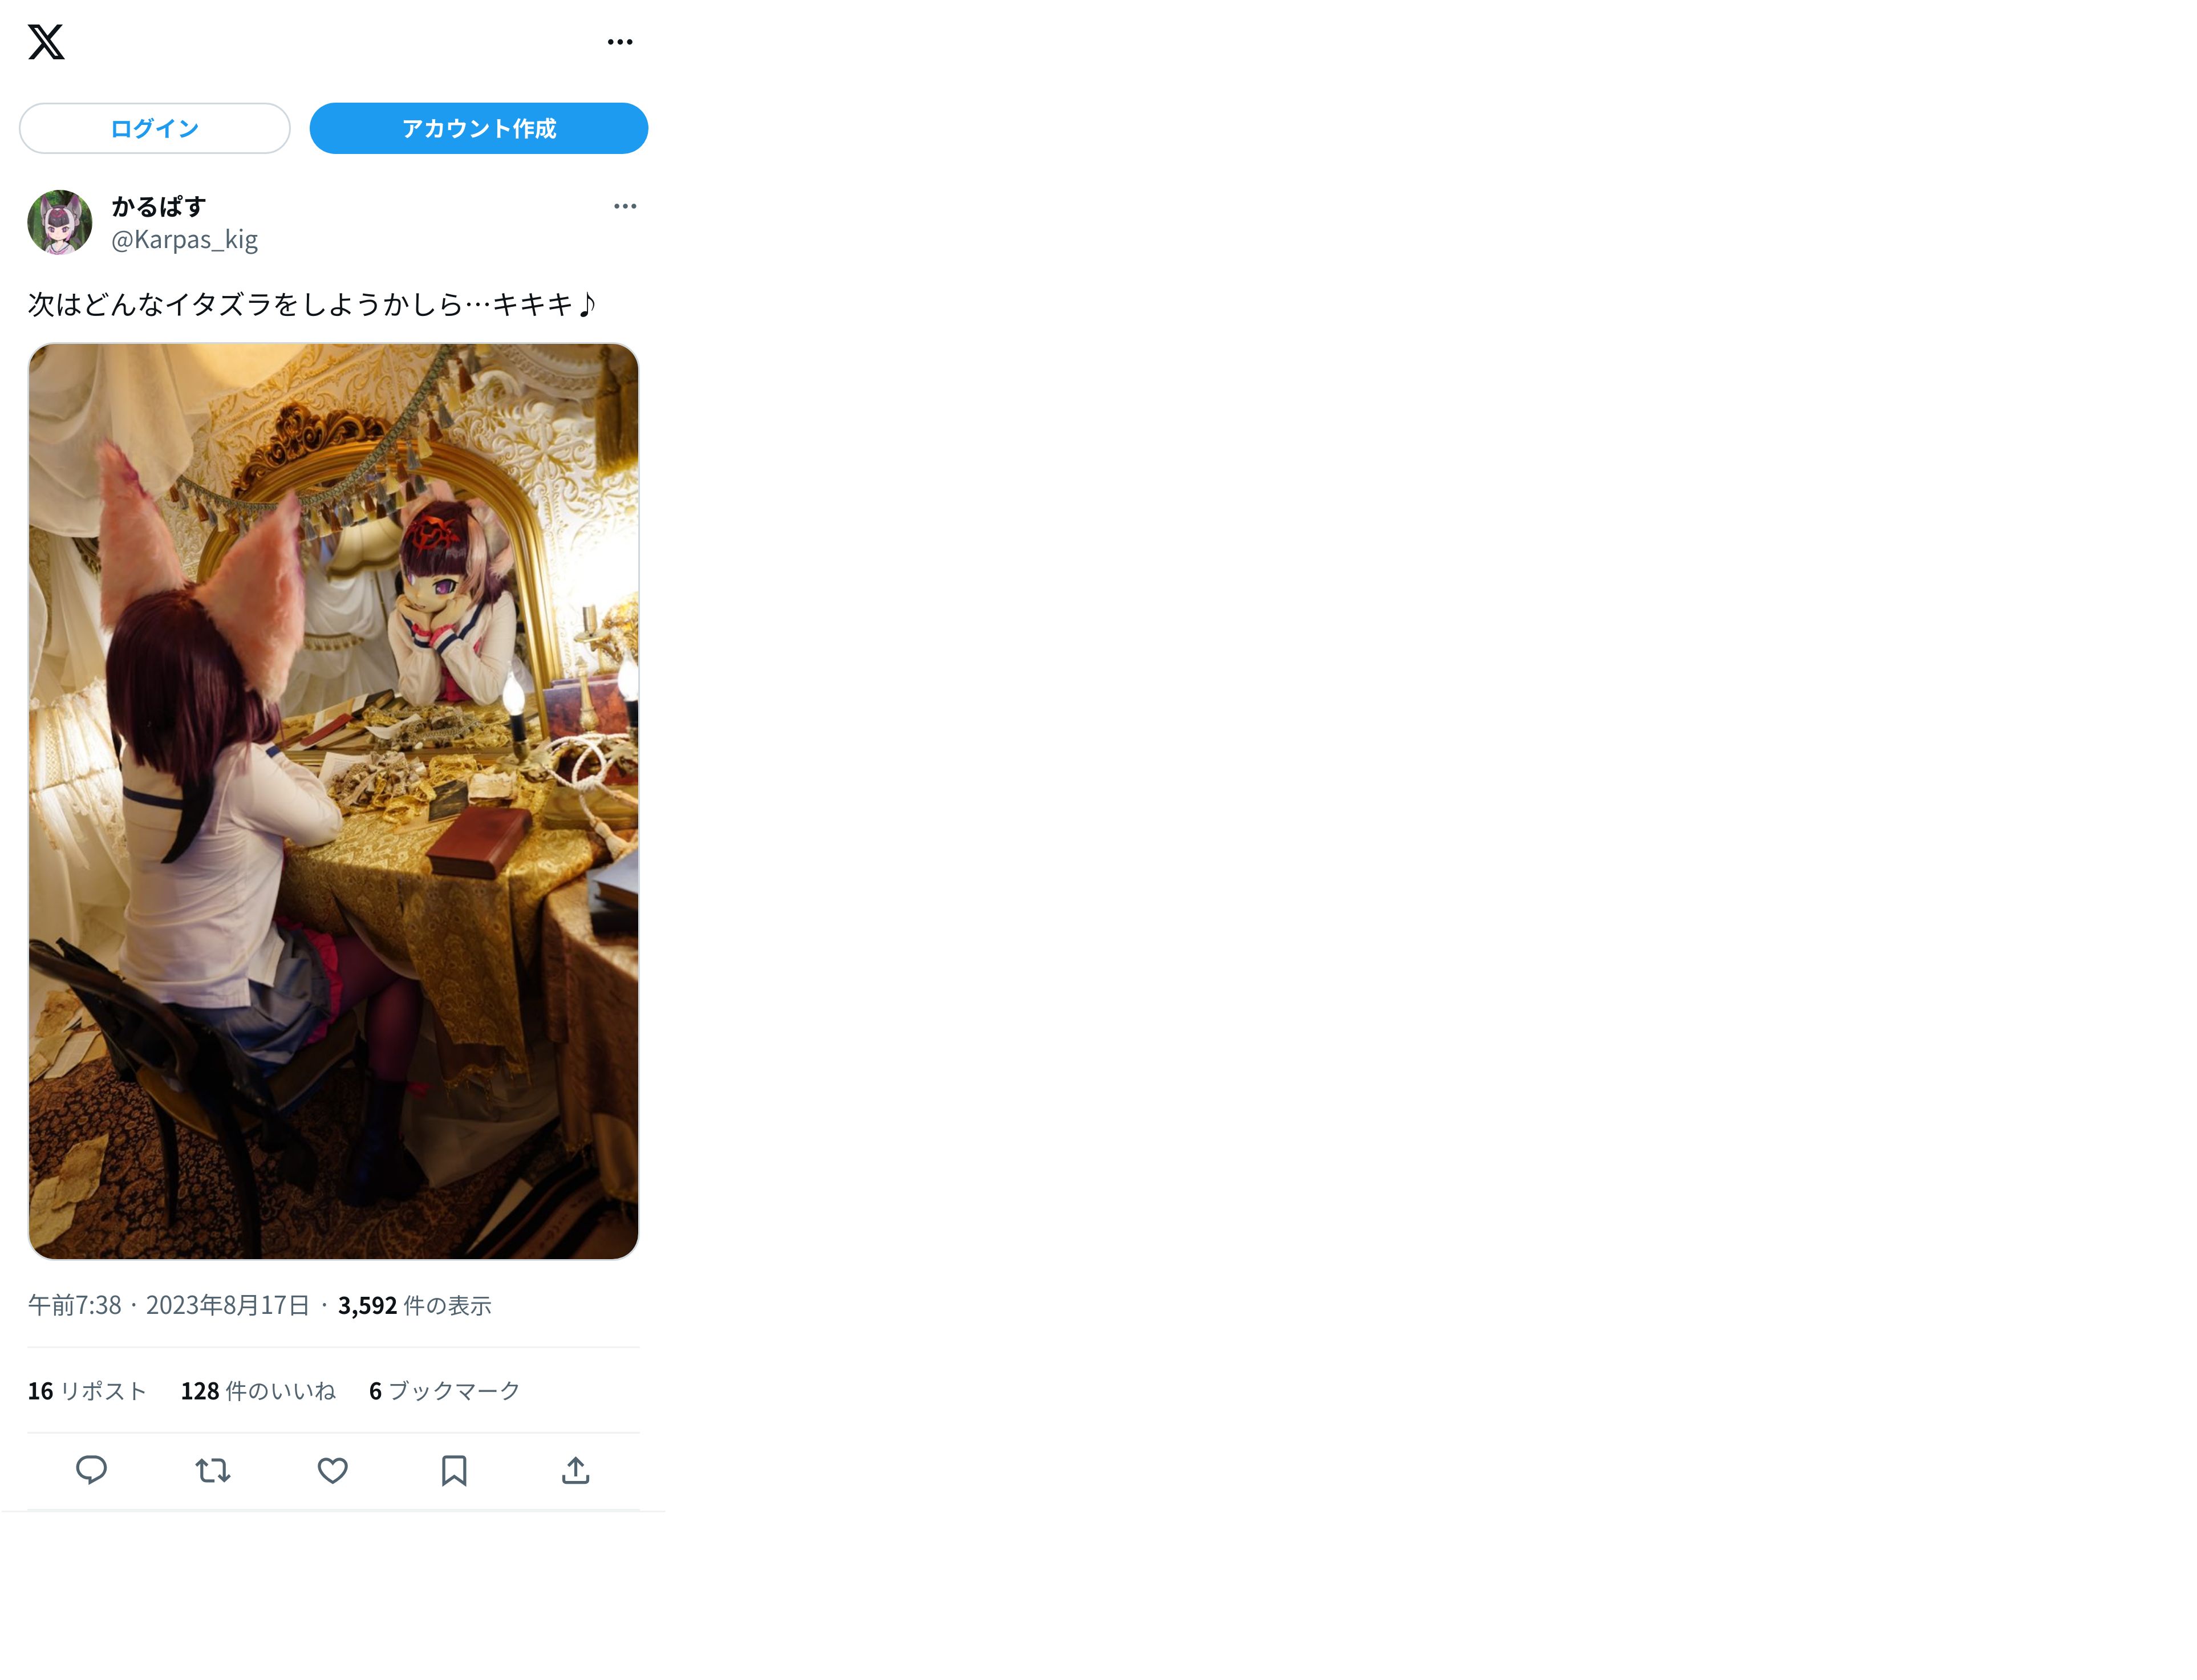Click the X logo icon
This screenshot has width=2197, height=1680.
[x=46, y=42]
